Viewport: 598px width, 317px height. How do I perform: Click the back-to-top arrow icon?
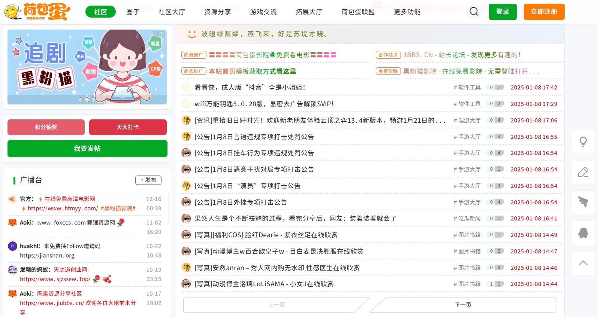583,263
